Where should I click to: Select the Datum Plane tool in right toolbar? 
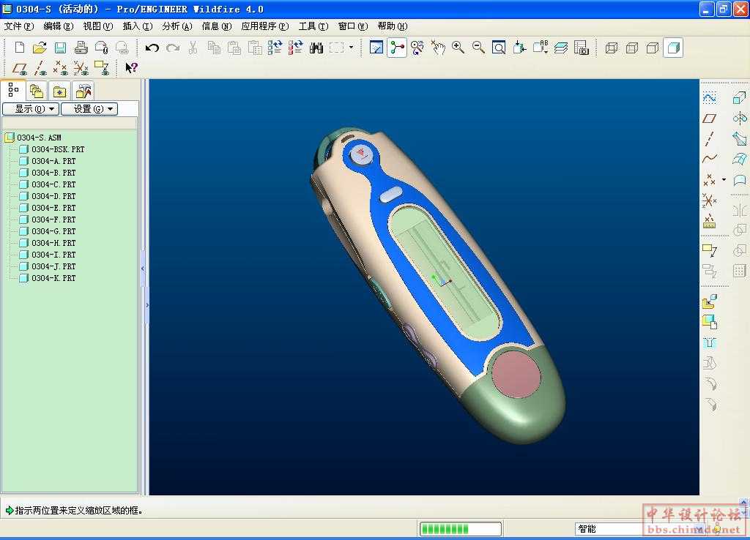click(709, 118)
